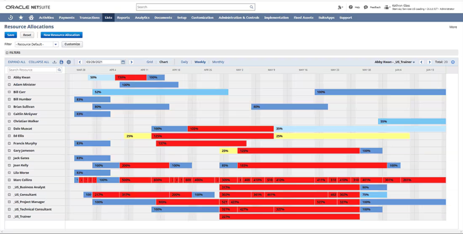Open the Create New icon menu
This screenshot has height=234, width=463.
pyautogui.click(x=340, y=8)
